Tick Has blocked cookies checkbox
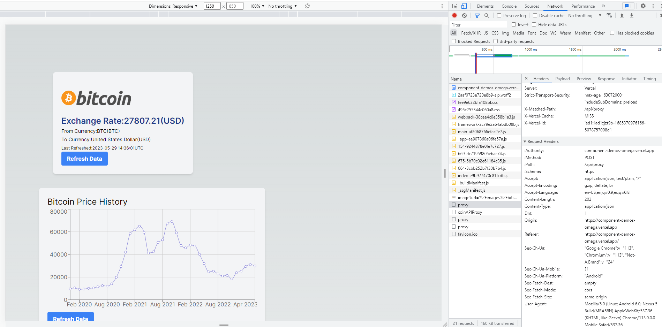 click(x=612, y=33)
